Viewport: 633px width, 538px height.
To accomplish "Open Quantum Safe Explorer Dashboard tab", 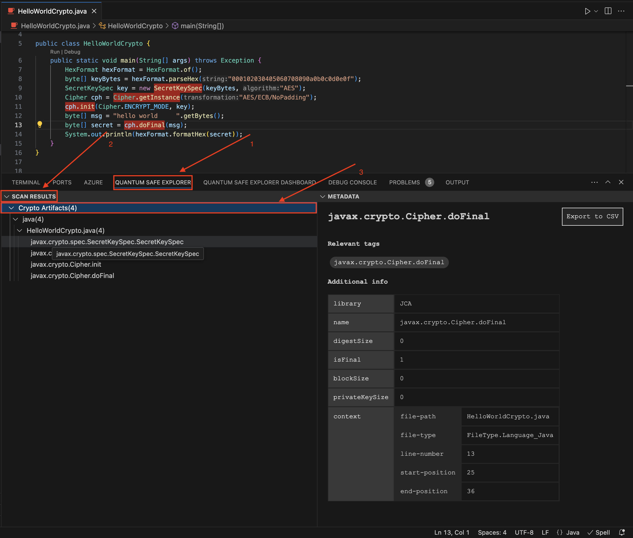I will (x=259, y=182).
